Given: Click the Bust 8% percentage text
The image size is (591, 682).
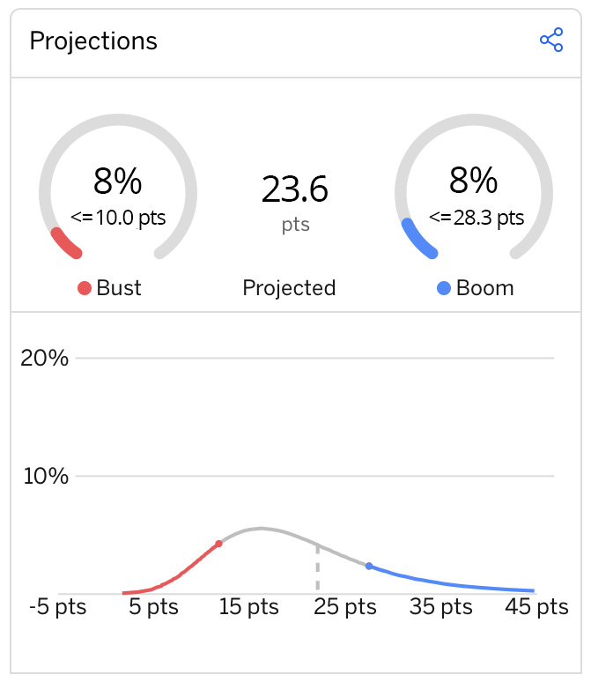Looking at the screenshot, I should [117, 181].
